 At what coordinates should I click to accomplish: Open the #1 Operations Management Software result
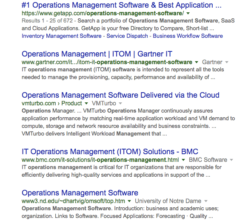pos(122,5)
